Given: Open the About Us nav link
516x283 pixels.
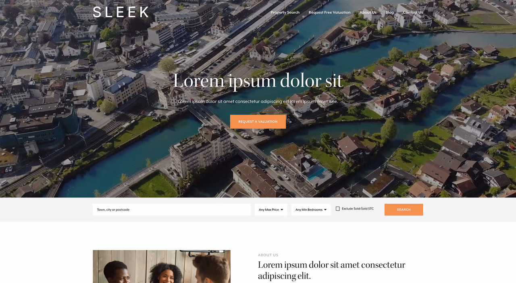Looking at the screenshot, I should click(x=368, y=12).
